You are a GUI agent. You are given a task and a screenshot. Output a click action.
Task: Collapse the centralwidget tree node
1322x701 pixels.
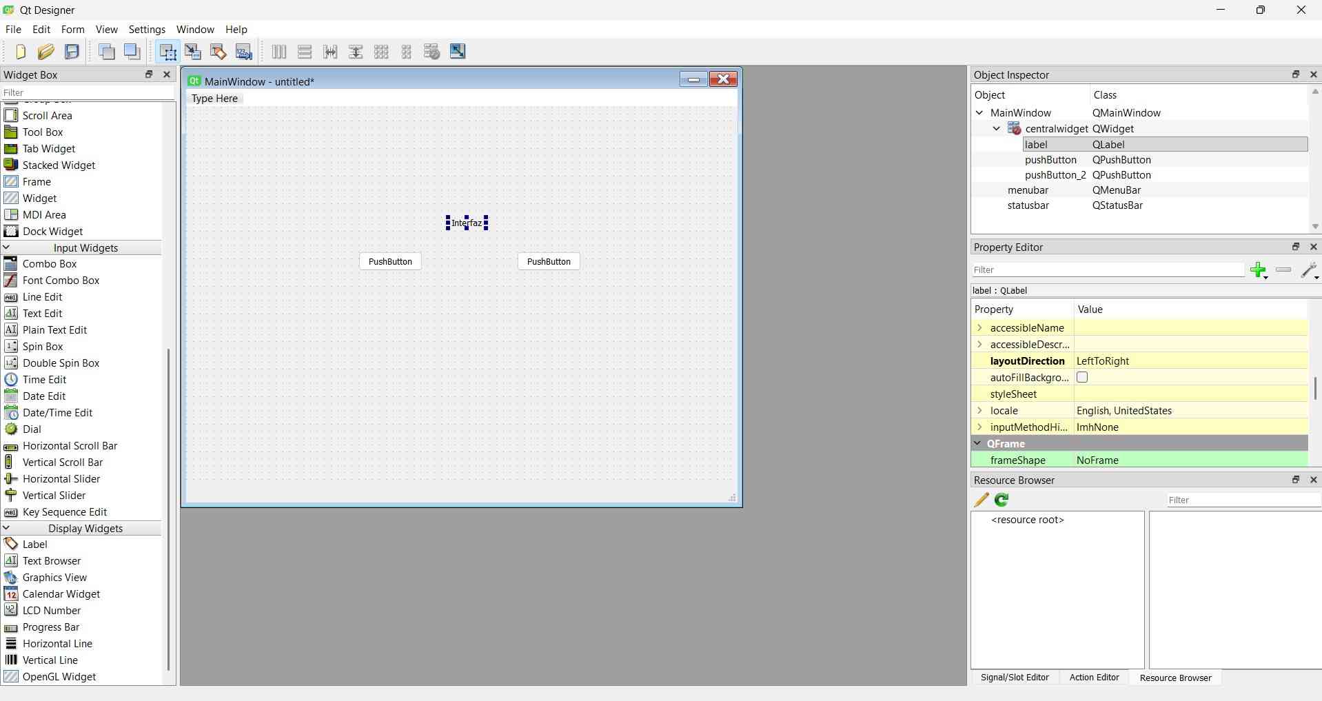point(996,128)
